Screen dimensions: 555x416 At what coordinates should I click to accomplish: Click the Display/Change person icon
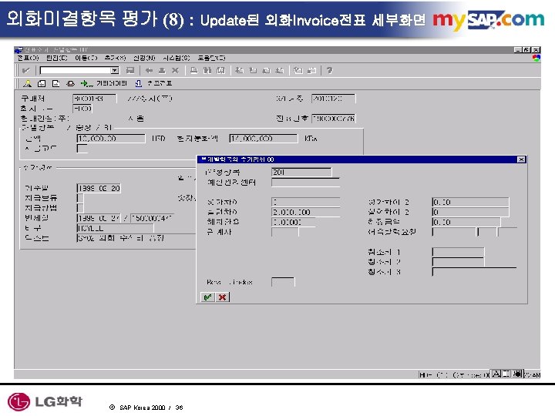[x=27, y=83]
